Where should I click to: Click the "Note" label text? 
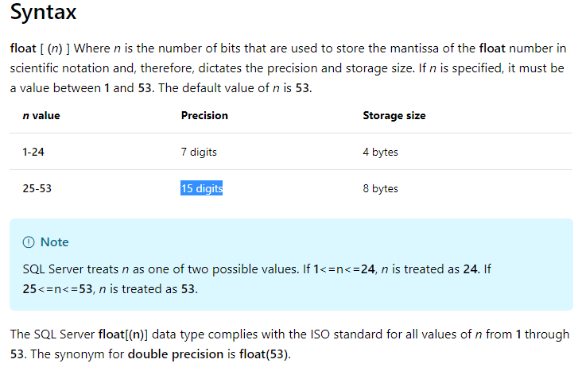[55, 242]
